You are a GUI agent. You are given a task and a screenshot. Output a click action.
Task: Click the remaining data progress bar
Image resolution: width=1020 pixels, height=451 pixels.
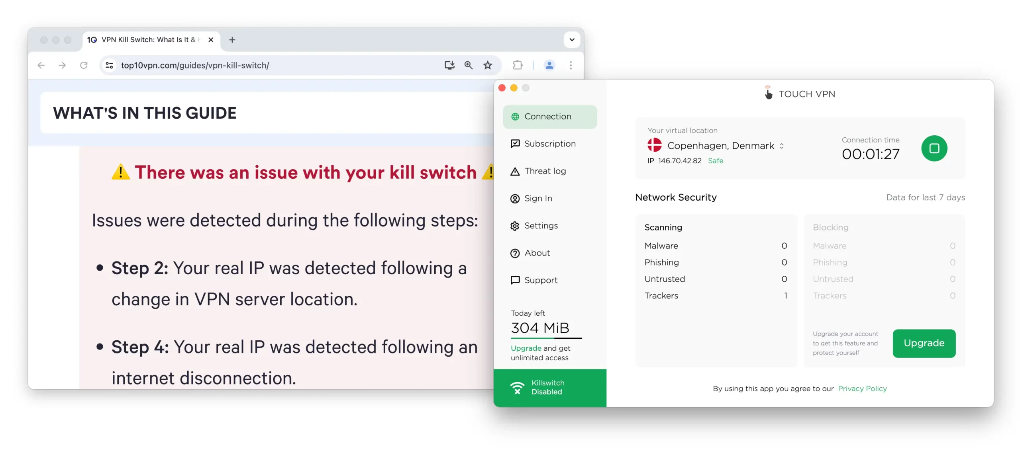[545, 338]
